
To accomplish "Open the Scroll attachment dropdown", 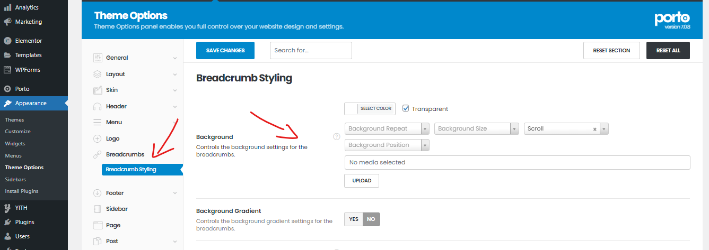I will 566,128.
